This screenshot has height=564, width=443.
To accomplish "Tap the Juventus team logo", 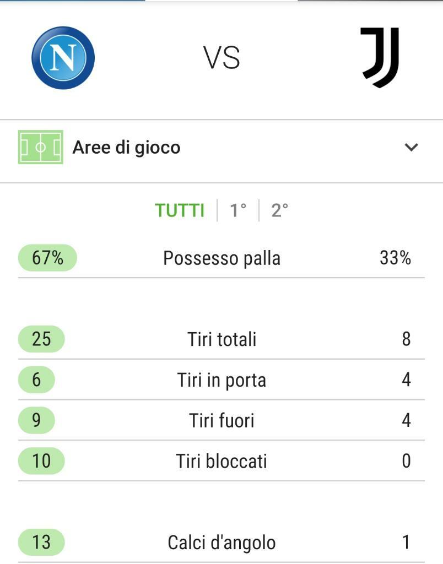I will (x=380, y=57).
